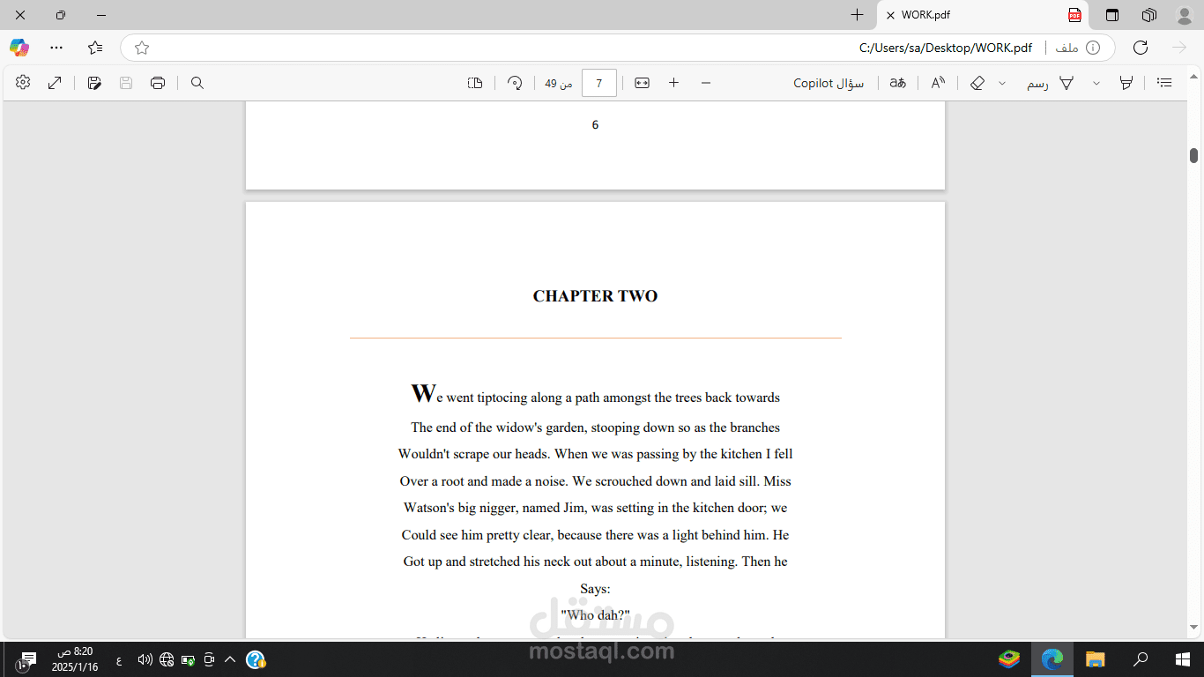The width and height of the screenshot is (1204, 677).
Task: Click the word "Says:"
Action: (x=595, y=588)
